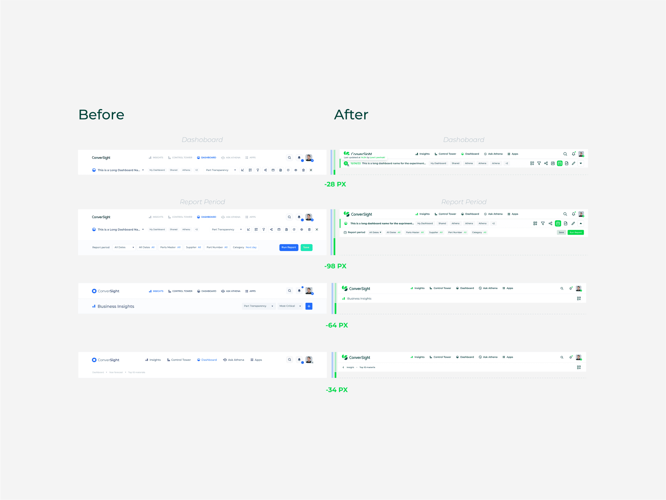Toggle eye icon in topmost Before dashboard toolbar
666x500 pixels.
coord(296,170)
